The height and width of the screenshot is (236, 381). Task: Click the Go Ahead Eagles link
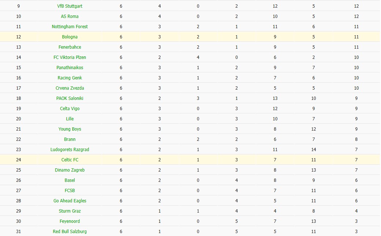pos(70,201)
